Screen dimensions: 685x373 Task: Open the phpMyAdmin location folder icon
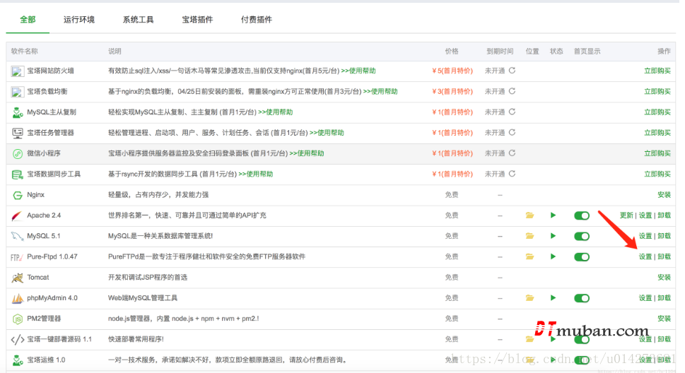pyautogui.click(x=529, y=298)
